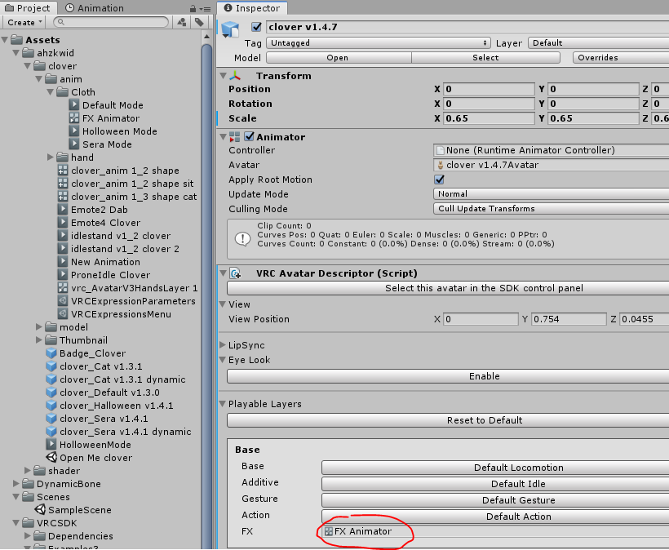
Task: Collapse the Eye Look section
Action: (222, 360)
